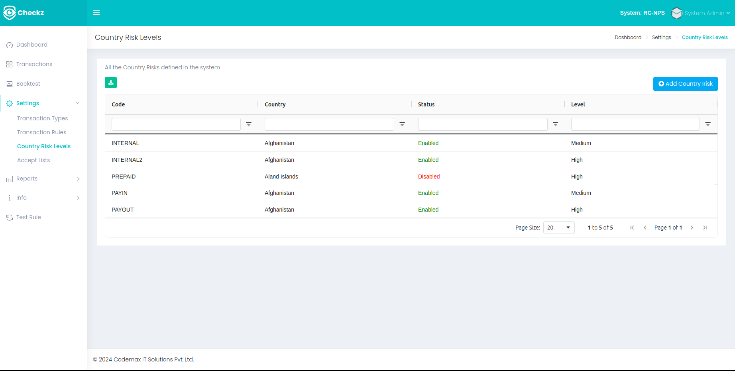This screenshot has height=371, width=735.
Task: Toggle the hamburger sidebar menu
Action: coord(96,13)
